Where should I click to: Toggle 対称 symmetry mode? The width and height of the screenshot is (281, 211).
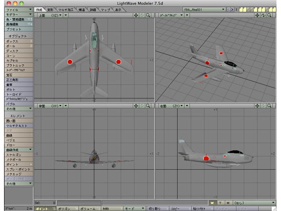(112, 208)
